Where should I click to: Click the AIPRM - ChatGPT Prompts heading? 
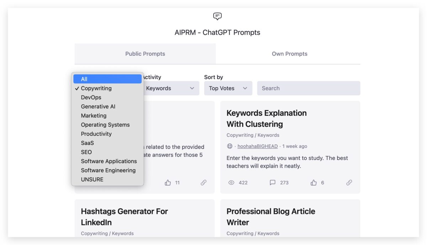(217, 32)
